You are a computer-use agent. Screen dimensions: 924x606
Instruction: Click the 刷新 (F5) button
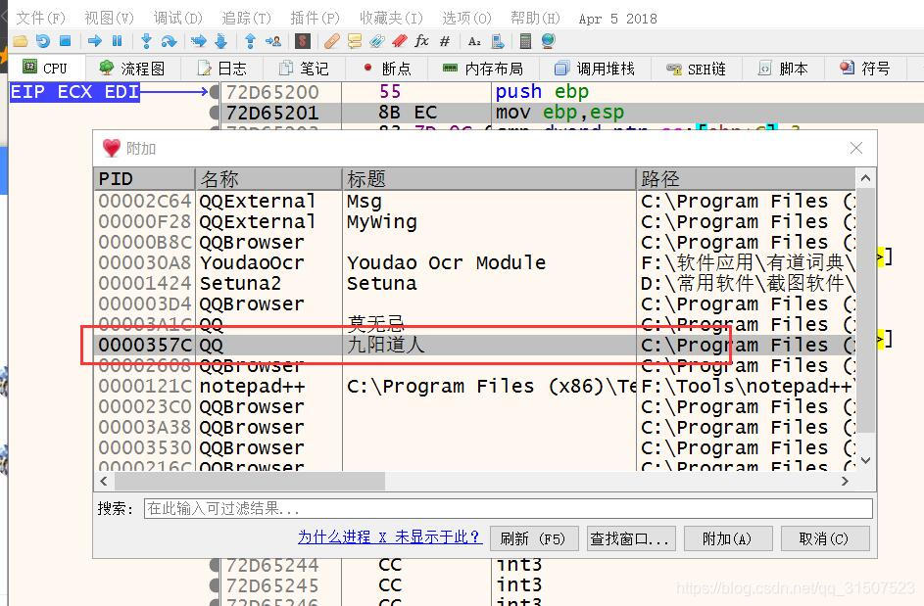tap(534, 538)
